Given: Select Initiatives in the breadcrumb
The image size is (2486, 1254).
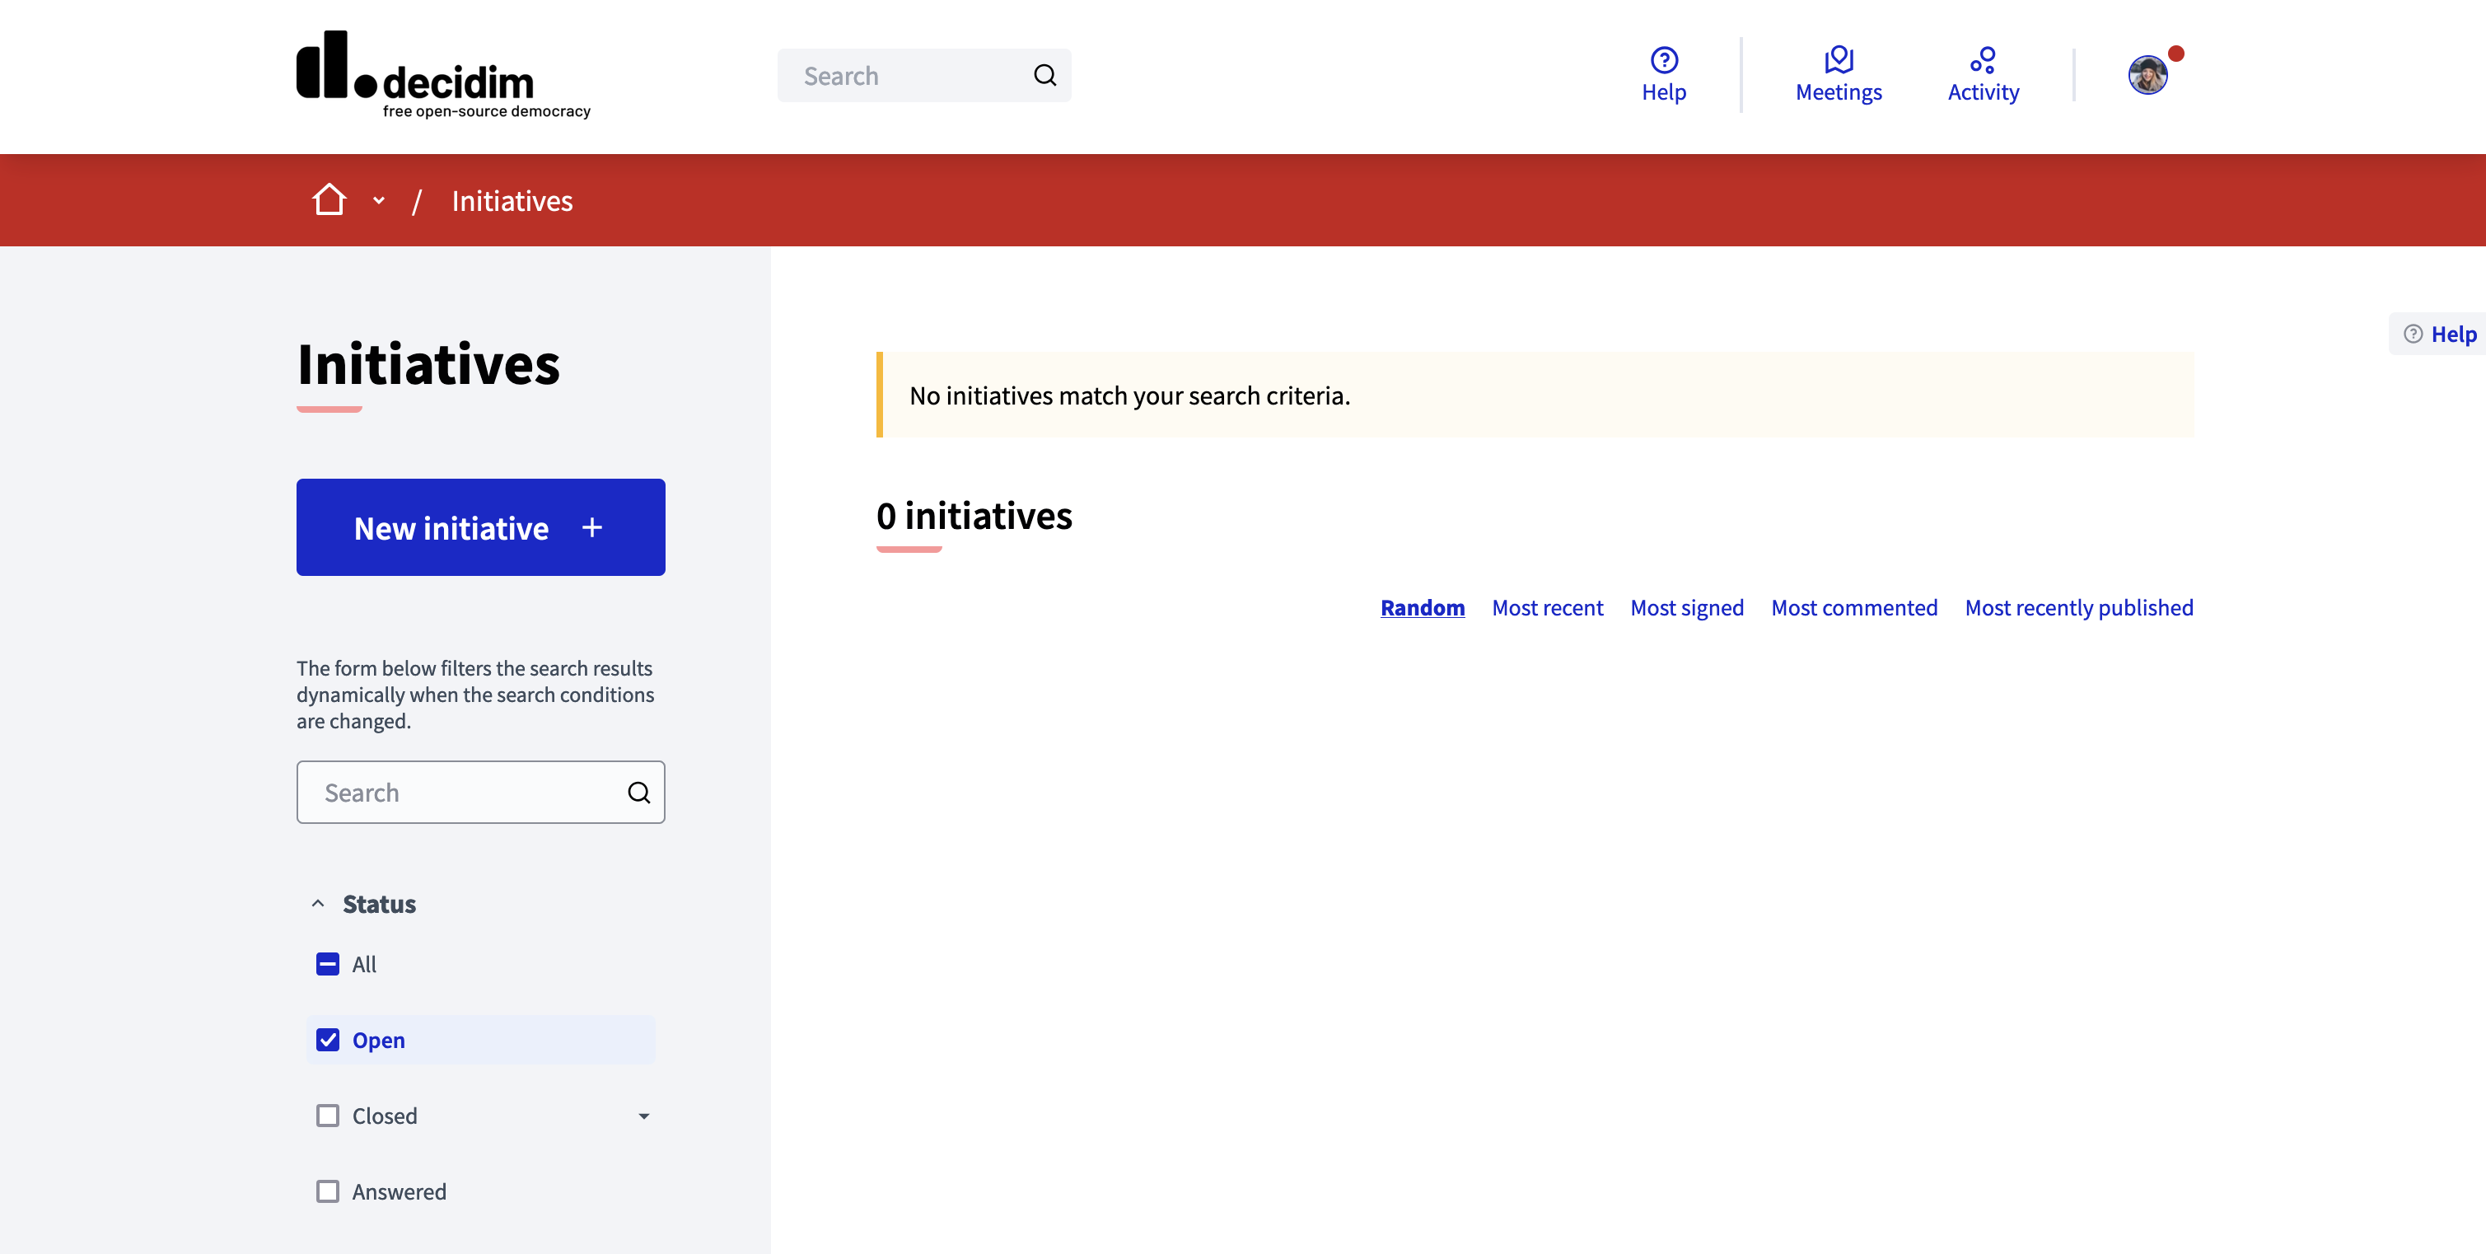Looking at the screenshot, I should coord(512,200).
